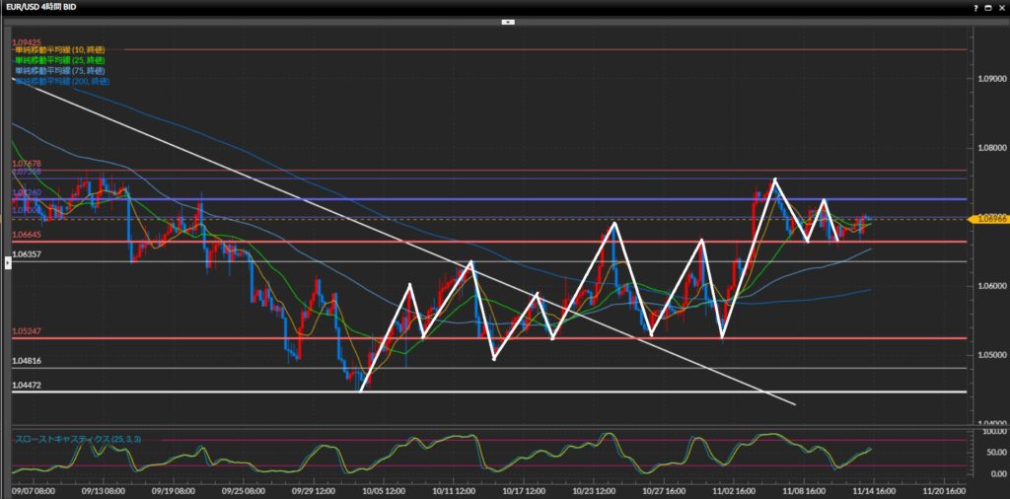Expand the top center toolbar arrow

tap(507, 21)
